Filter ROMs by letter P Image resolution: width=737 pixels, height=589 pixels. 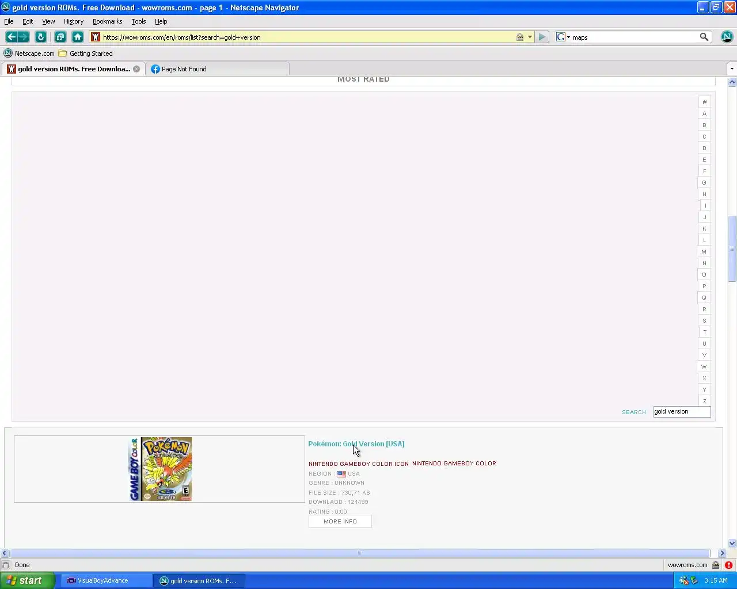704,286
